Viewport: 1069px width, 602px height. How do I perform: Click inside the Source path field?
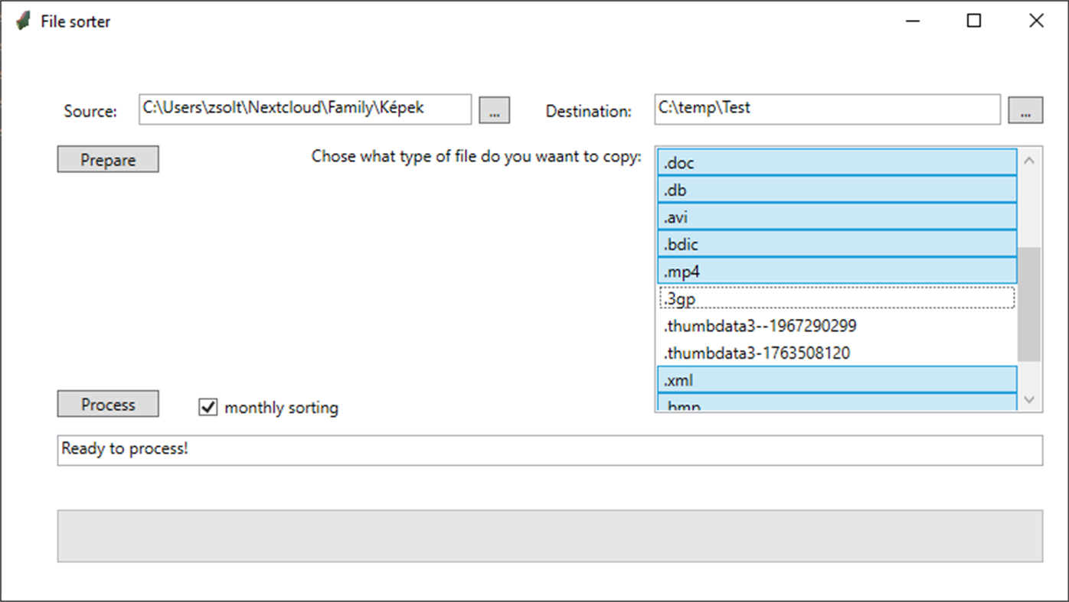(x=305, y=108)
